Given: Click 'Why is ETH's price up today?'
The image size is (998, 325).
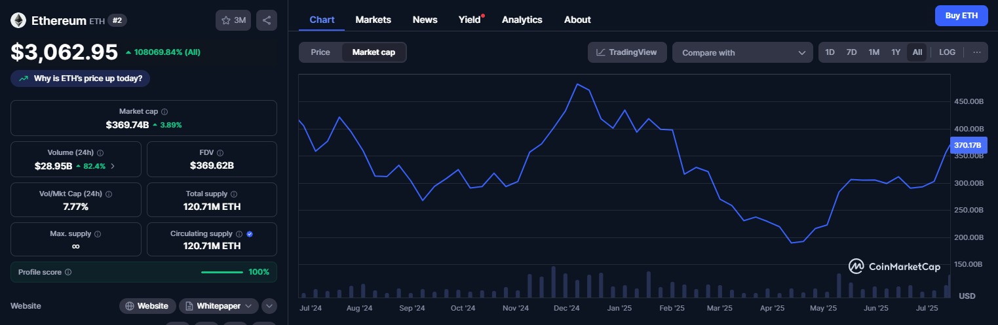Looking at the screenshot, I should [x=81, y=78].
